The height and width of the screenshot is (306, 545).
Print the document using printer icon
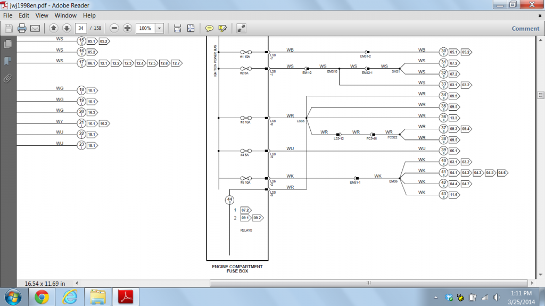[22, 28]
